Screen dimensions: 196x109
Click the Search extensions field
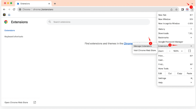98,22
